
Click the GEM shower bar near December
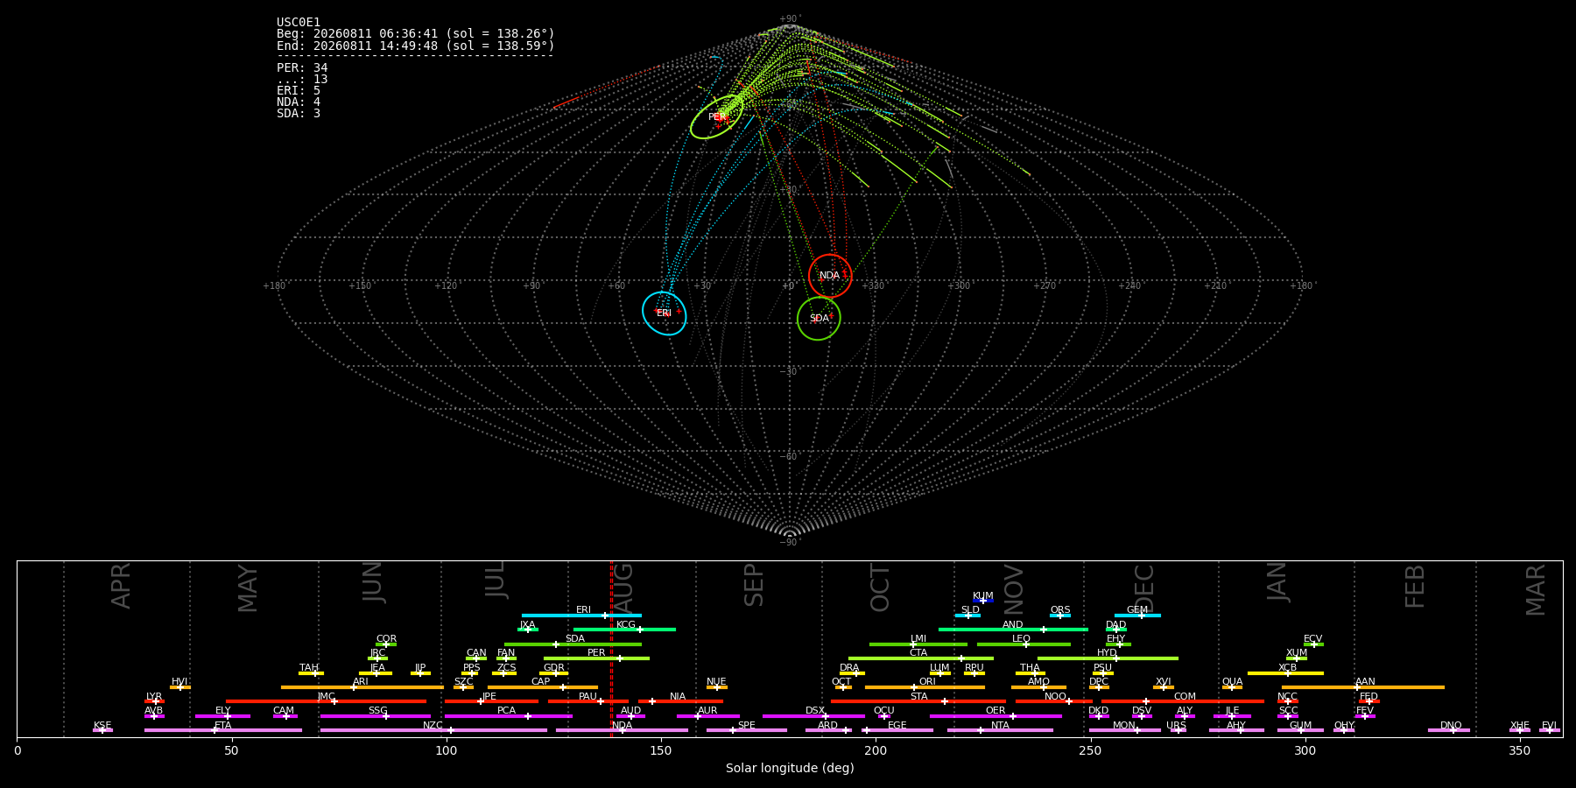1137,616
